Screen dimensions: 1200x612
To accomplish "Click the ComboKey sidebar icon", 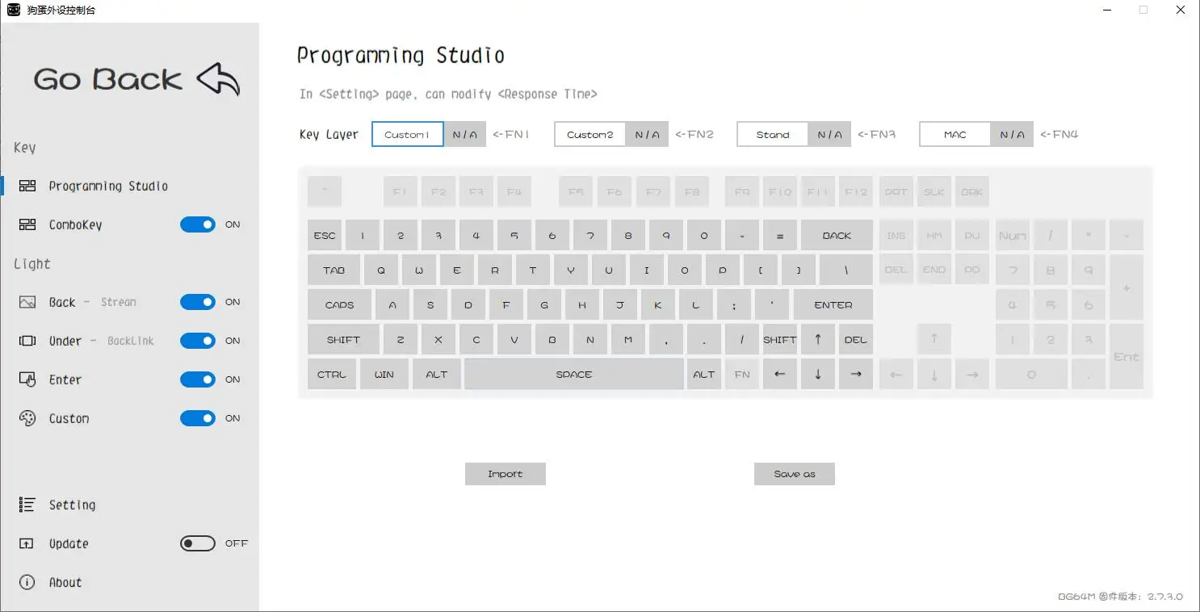I will [27, 224].
